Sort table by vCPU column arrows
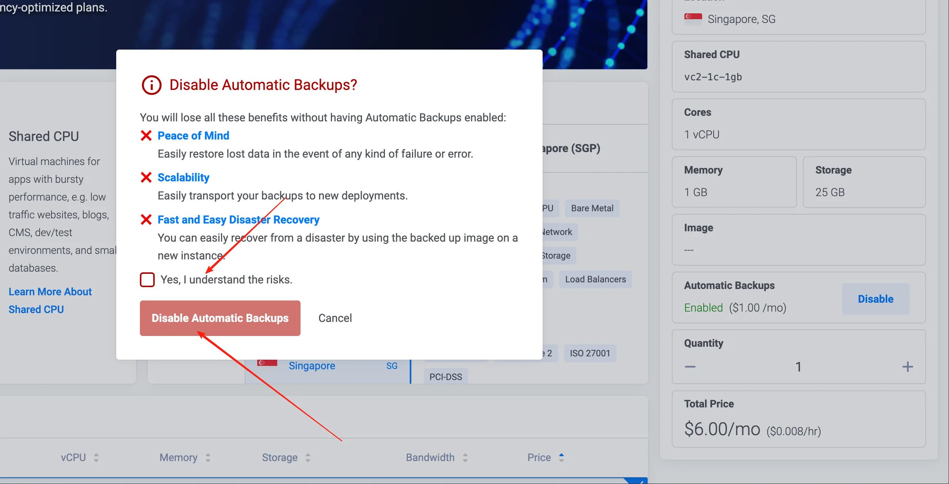 (96, 458)
